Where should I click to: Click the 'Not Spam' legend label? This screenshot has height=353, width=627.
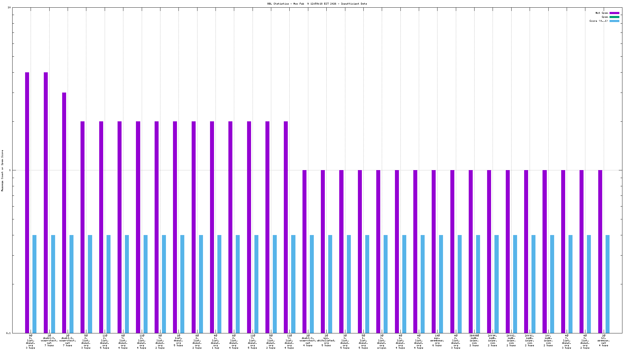coord(602,13)
